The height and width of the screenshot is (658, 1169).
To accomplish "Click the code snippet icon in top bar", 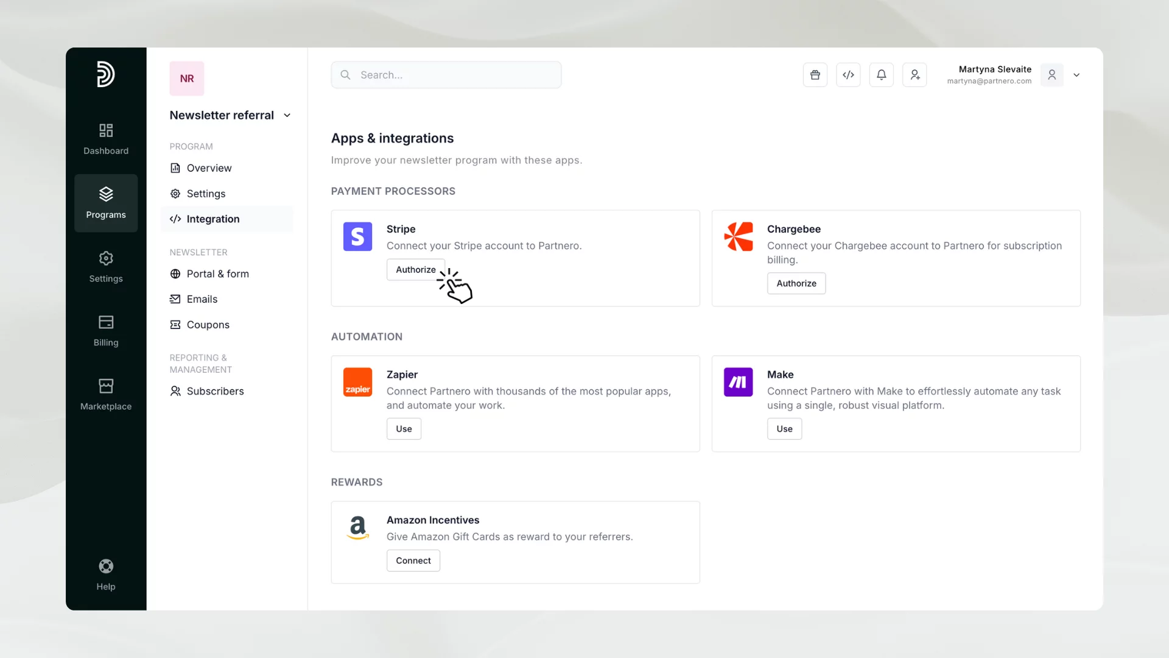I will pyautogui.click(x=848, y=74).
